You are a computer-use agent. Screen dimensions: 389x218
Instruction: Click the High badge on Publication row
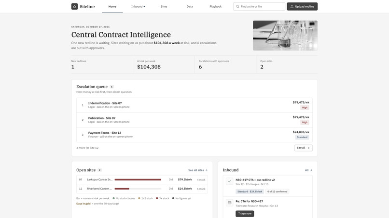coord(305,122)
